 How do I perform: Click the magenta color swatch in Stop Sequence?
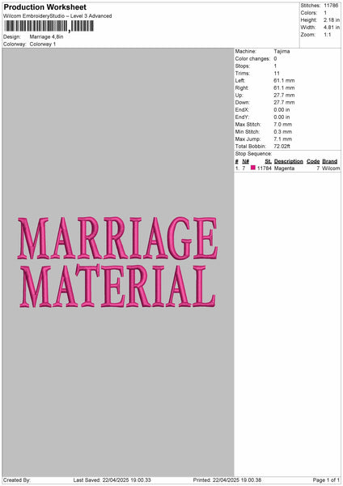coord(253,168)
